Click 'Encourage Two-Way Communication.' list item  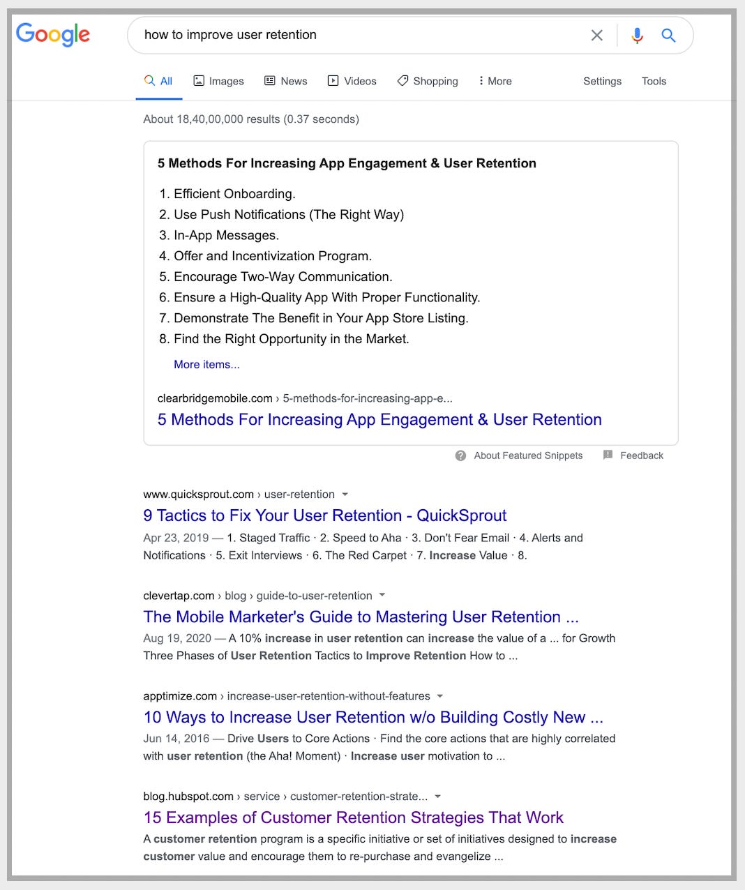pos(283,277)
